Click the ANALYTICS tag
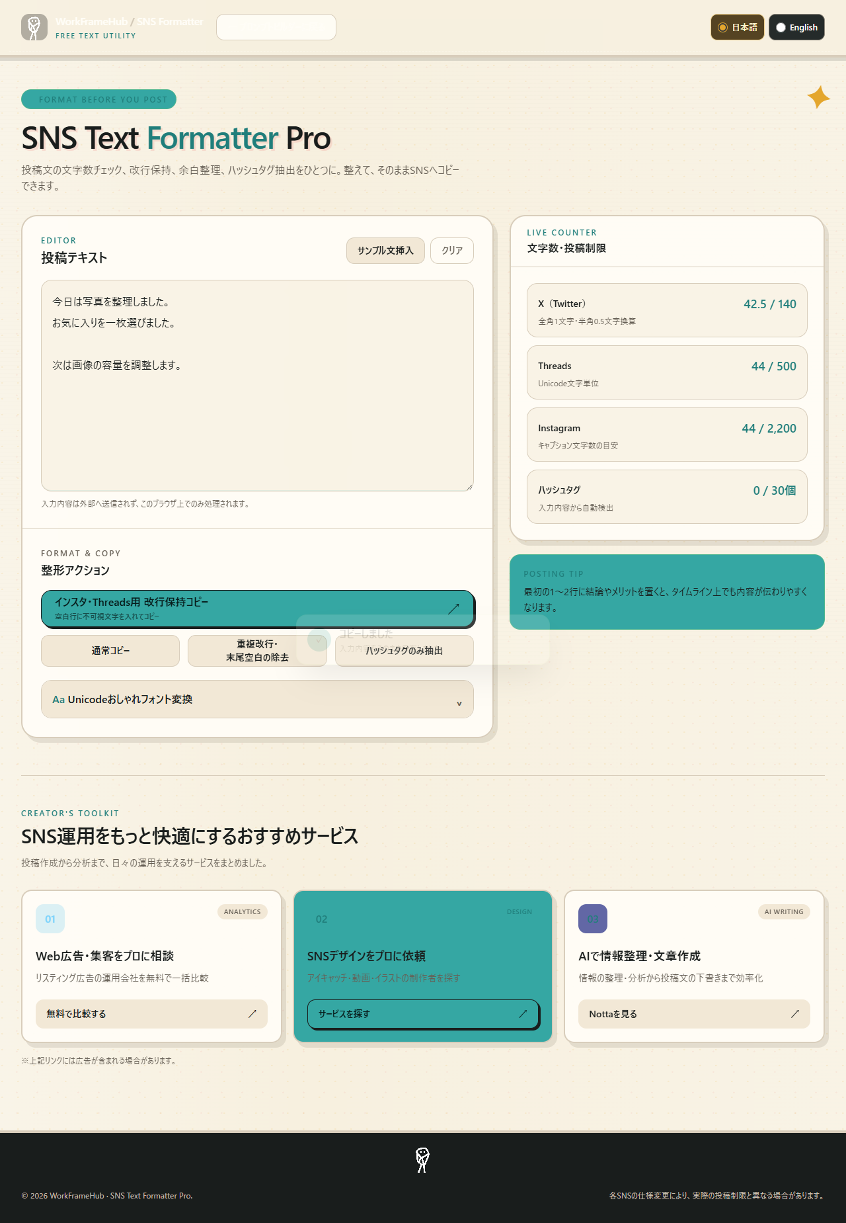The width and height of the screenshot is (846, 1223). [x=243, y=911]
